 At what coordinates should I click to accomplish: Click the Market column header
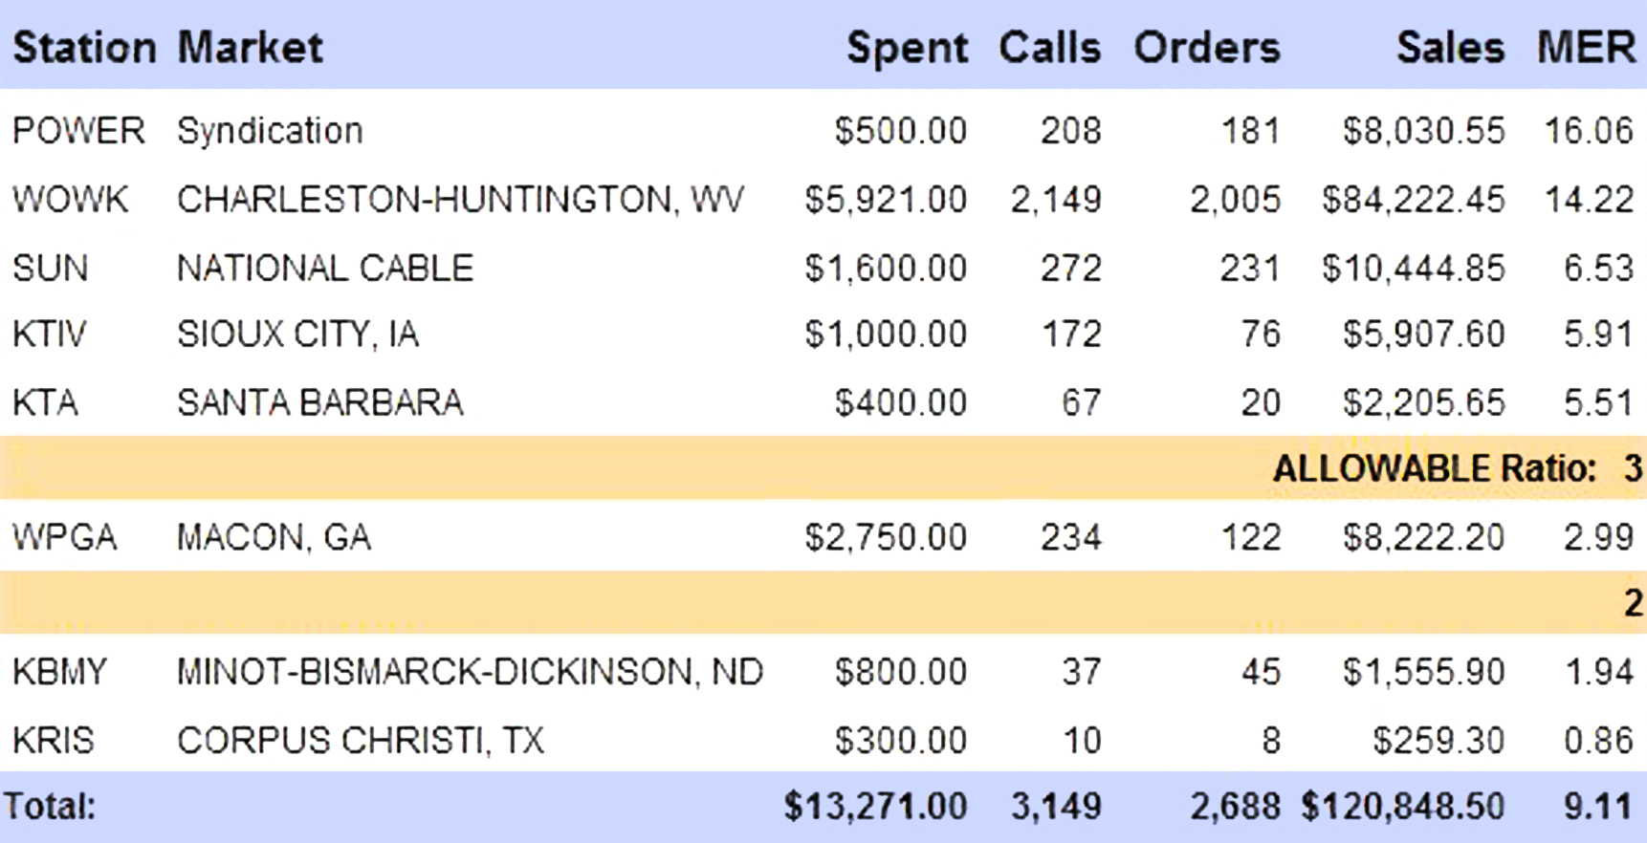tap(251, 48)
